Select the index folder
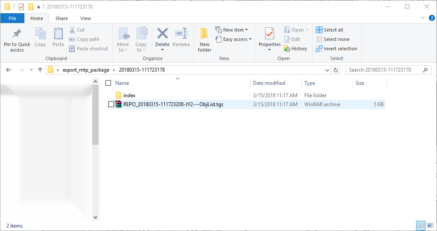 [129, 95]
